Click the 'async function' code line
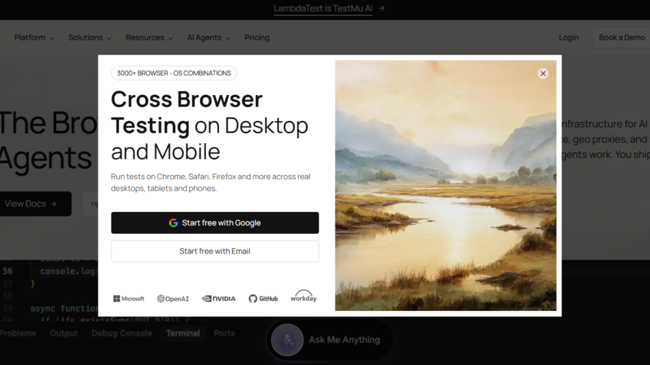650x365 pixels. 64,309
